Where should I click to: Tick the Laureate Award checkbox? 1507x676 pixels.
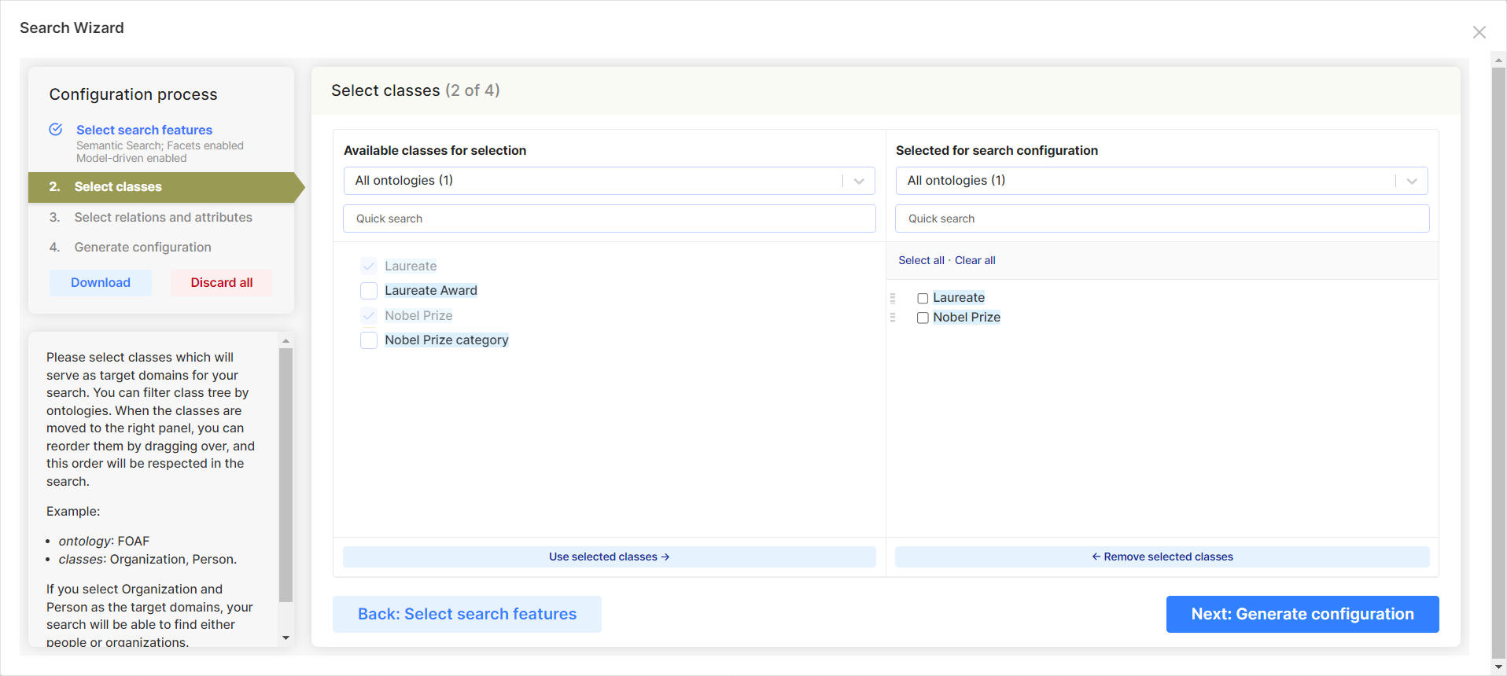(369, 291)
